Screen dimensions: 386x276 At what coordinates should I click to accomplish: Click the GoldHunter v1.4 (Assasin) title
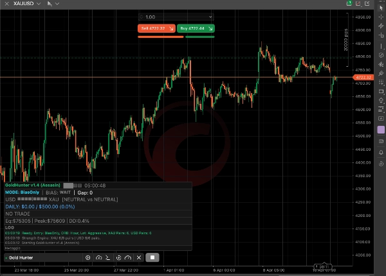[x=33, y=185]
